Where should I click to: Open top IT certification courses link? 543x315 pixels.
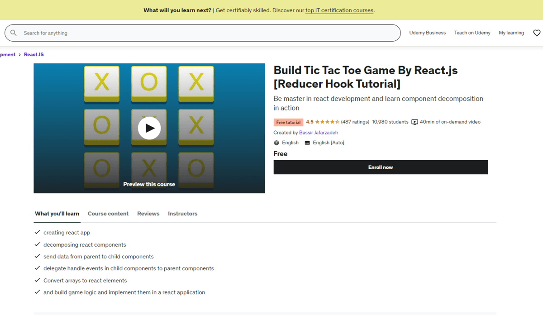(x=339, y=10)
